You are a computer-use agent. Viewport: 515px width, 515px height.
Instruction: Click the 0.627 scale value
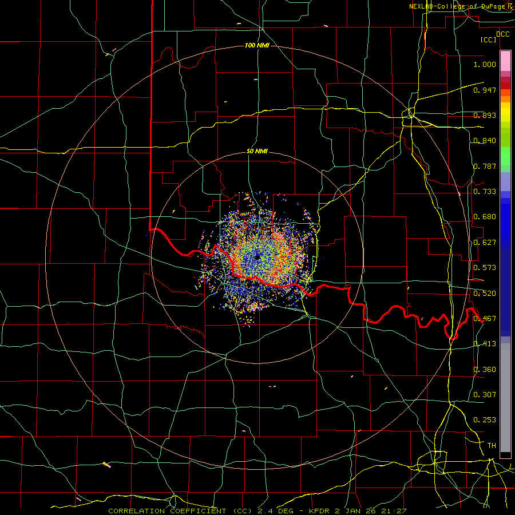[485, 243]
